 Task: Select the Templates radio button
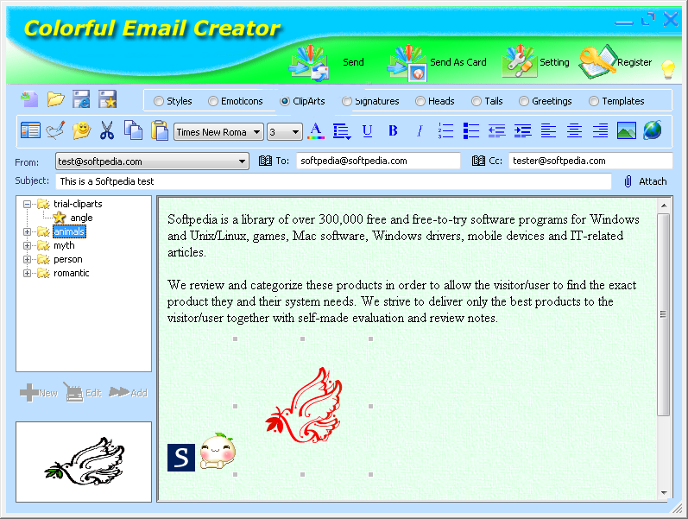tap(594, 101)
